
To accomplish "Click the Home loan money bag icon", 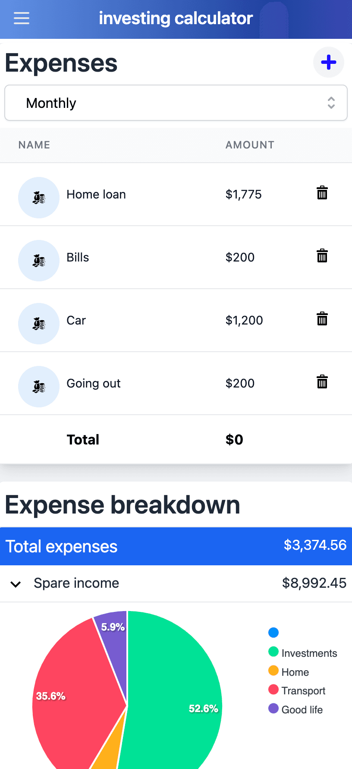I will pos(39,198).
